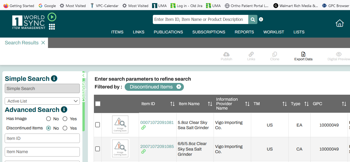The width and height of the screenshot is (350, 162).
Task: Click GPC value in EA row
Action: [329, 125]
